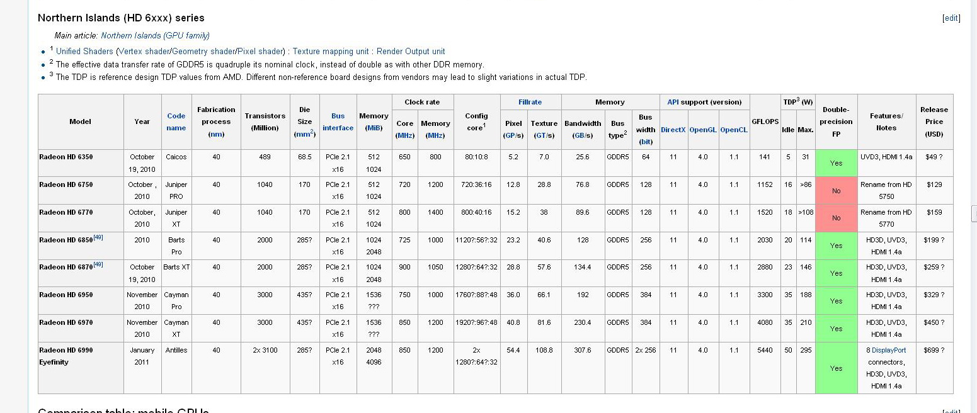Click the 307.6 bandwidth value

tap(583, 350)
